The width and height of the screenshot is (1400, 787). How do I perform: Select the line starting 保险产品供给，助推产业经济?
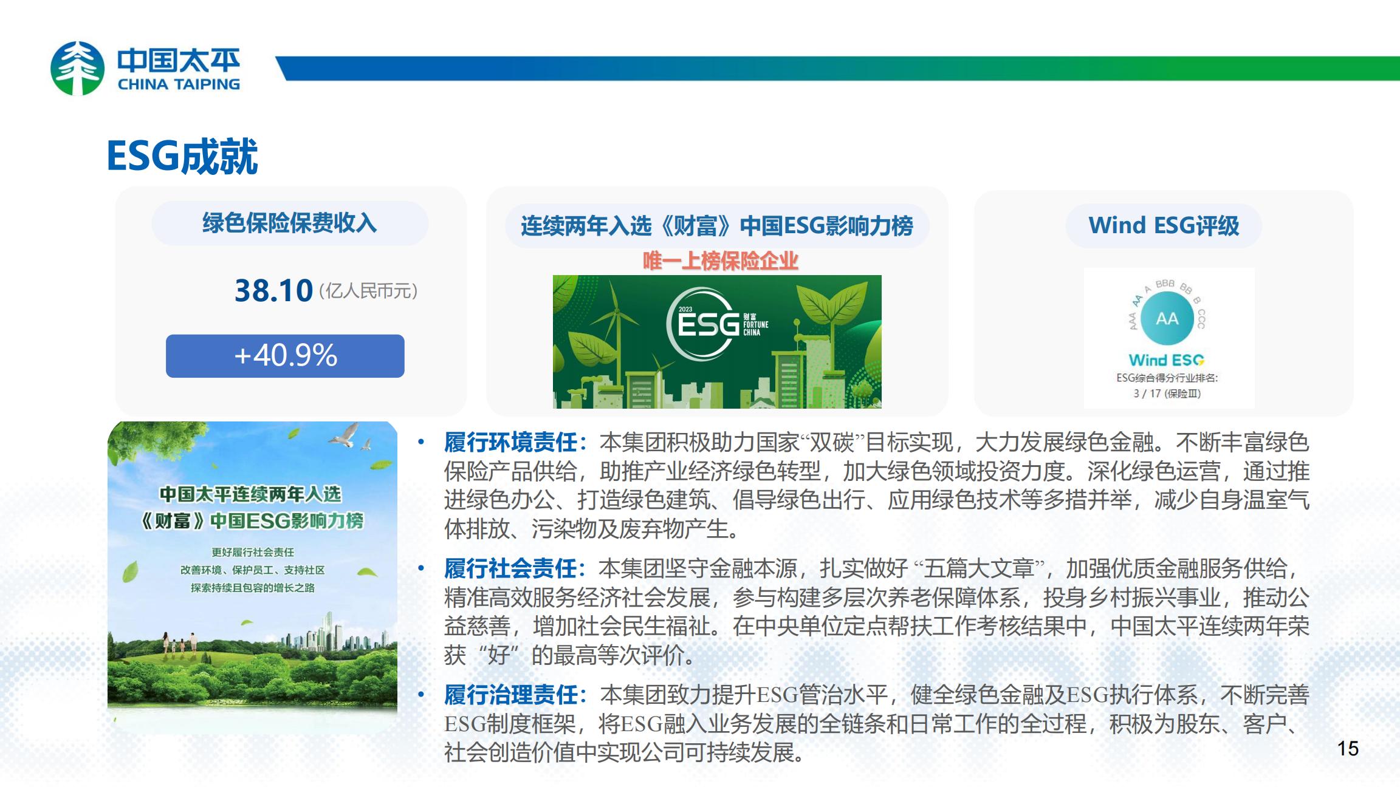[x=877, y=471]
